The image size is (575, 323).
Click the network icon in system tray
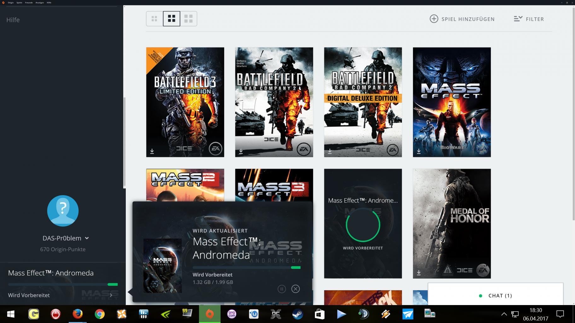(515, 314)
